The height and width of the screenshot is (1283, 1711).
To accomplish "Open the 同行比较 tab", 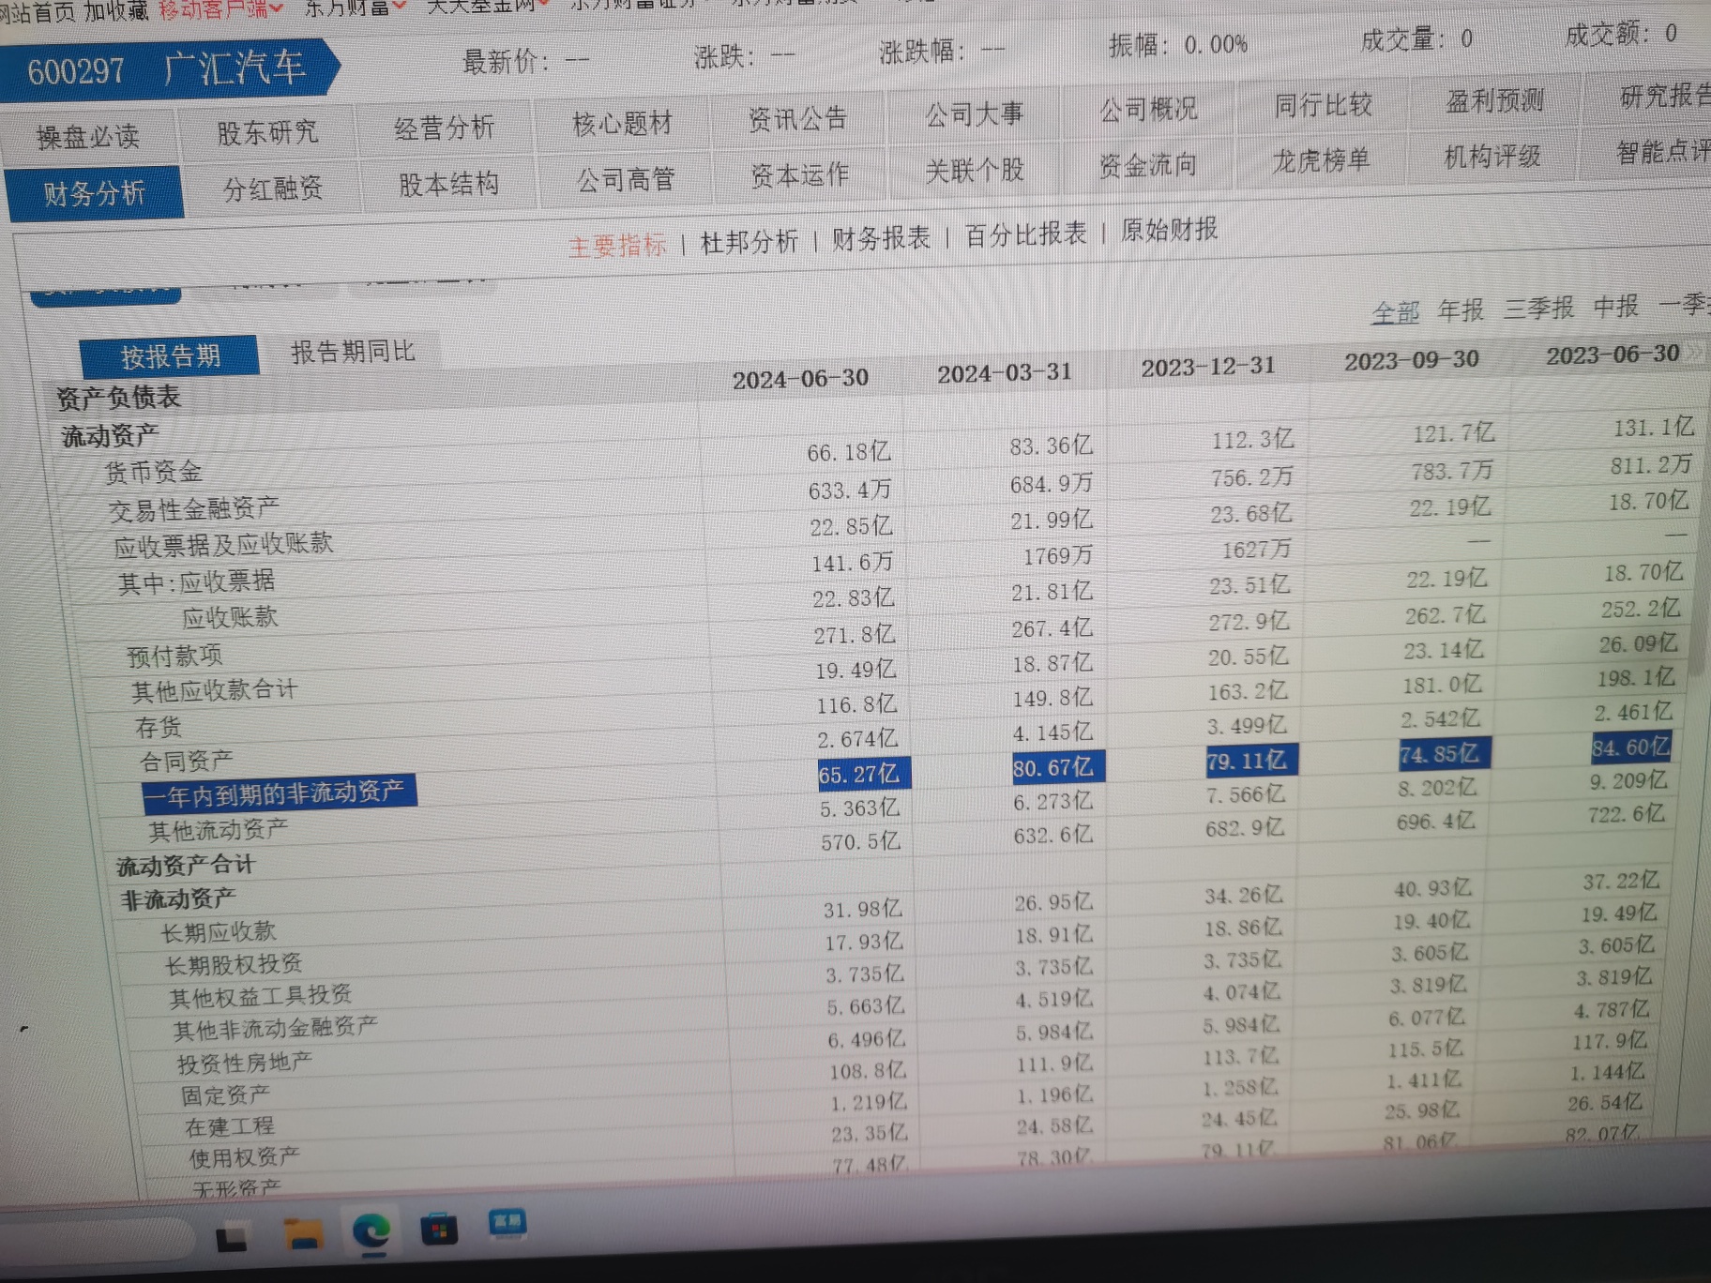I will point(1323,105).
